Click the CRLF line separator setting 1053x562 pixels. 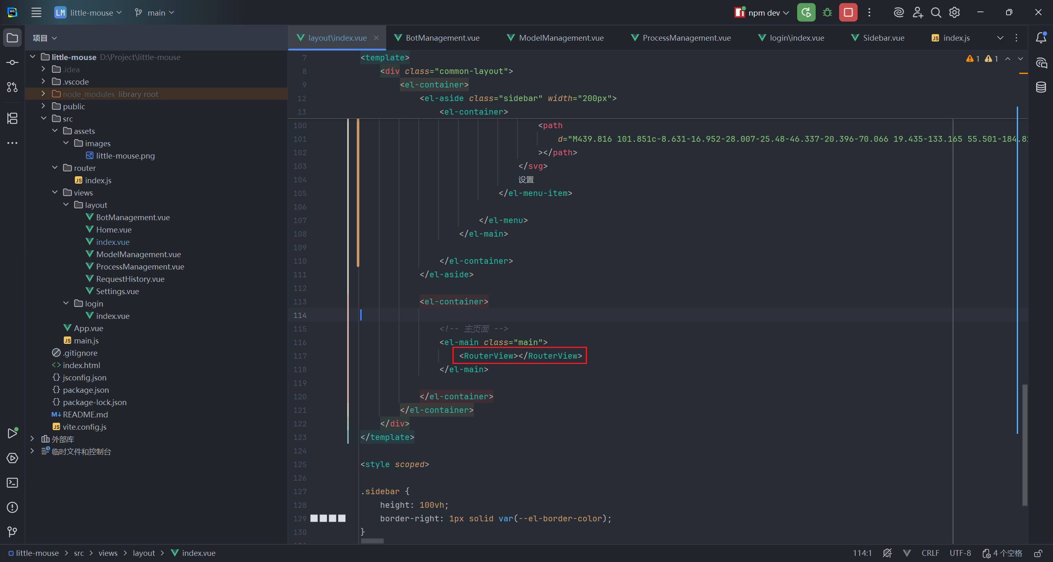pyautogui.click(x=930, y=553)
